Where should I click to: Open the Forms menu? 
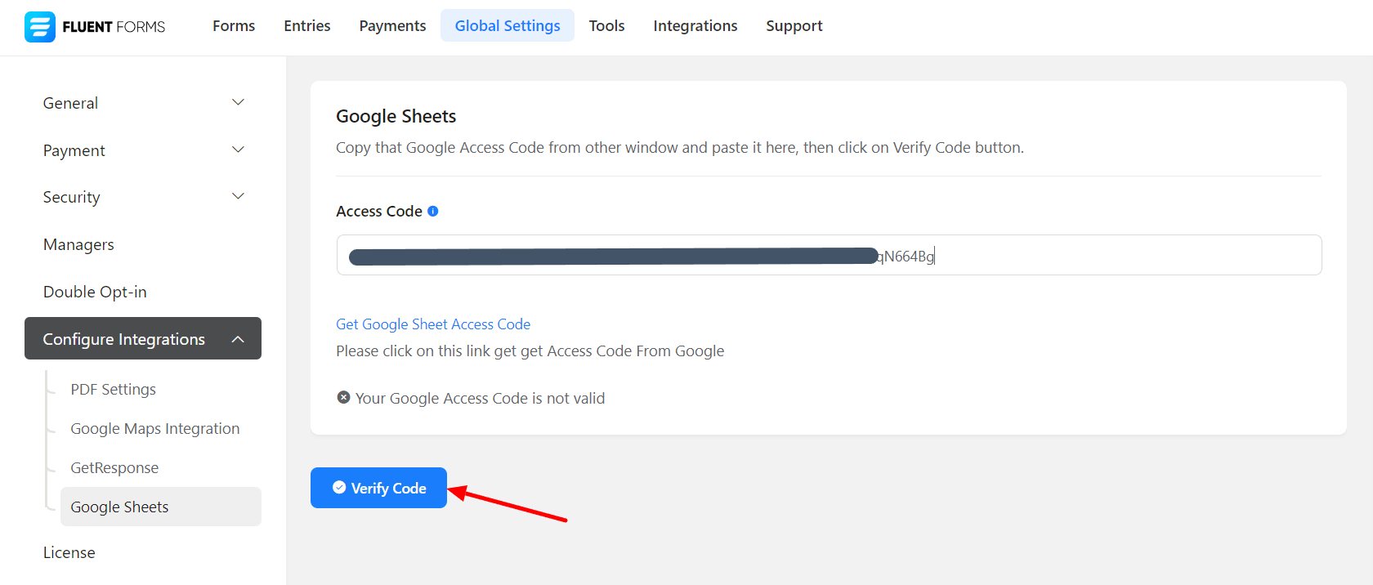234,26
